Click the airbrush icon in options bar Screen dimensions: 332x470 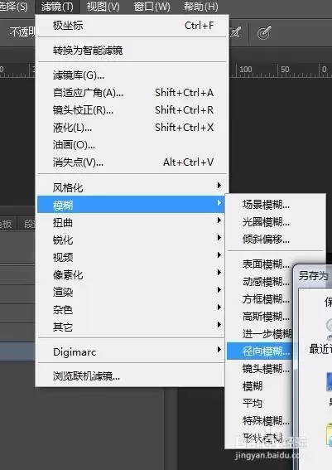click(x=236, y=32)
